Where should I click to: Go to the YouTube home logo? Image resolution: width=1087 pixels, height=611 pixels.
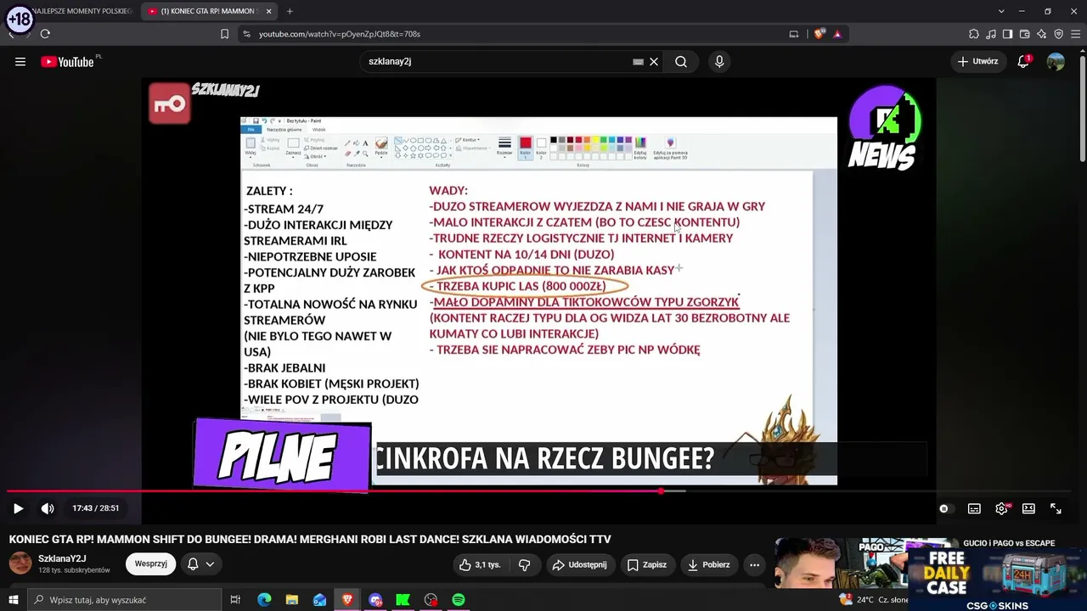67,62
